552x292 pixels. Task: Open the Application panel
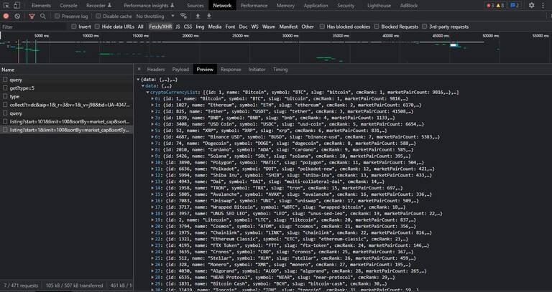click(x=316, y=5)
